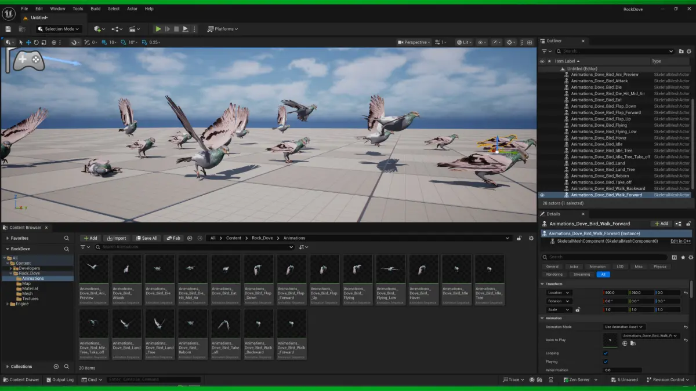Expand the Collections section
Viewport: 696px width, 391px height.
pyautogui.click(x=7, y=367)
